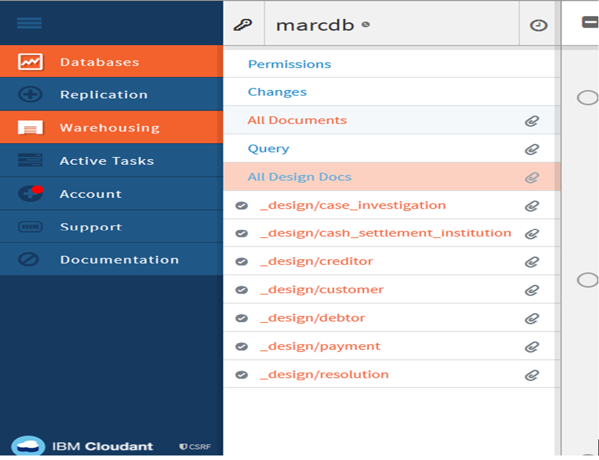Open the Changes link
This screenshot has height=460, width=599.
point(277,92)
